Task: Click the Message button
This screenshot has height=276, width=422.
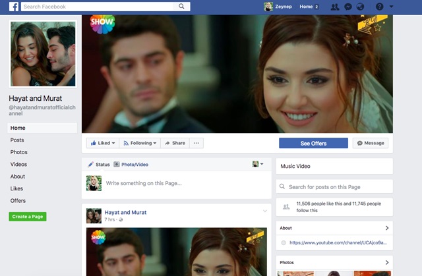Action: point(371,143)
